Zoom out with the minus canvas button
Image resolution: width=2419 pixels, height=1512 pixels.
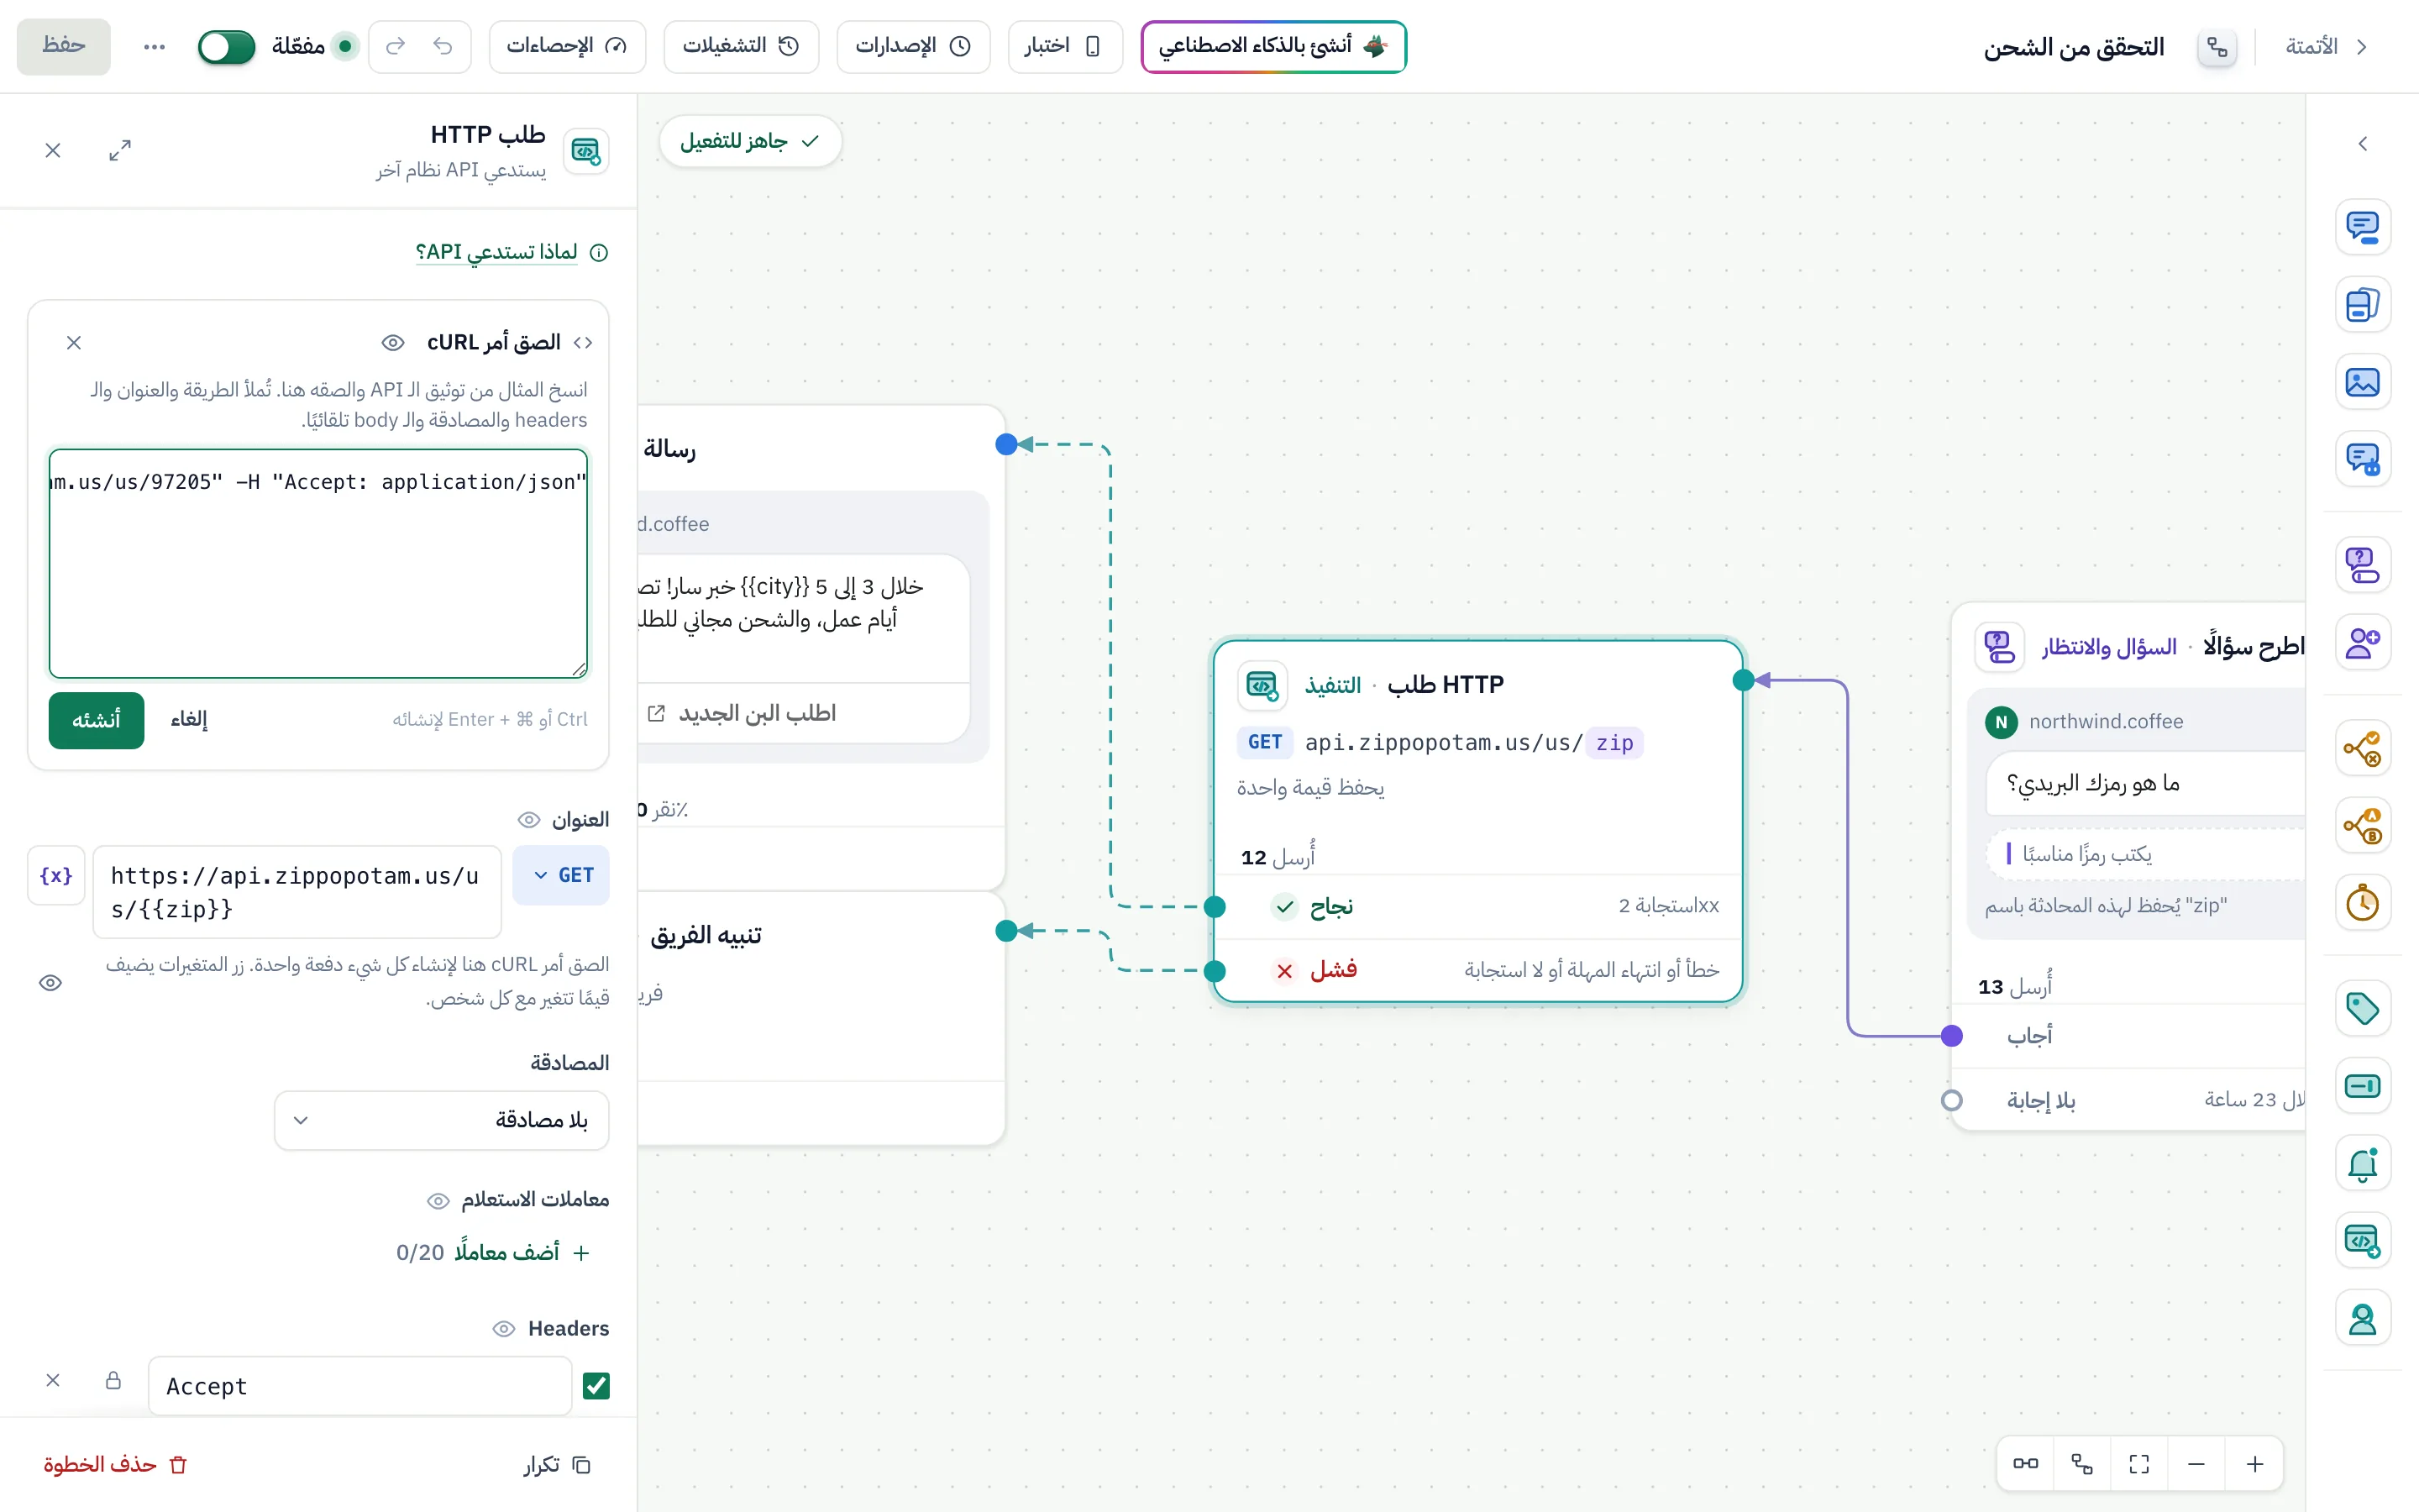pyautogui.click(x=2196, y=1464)
